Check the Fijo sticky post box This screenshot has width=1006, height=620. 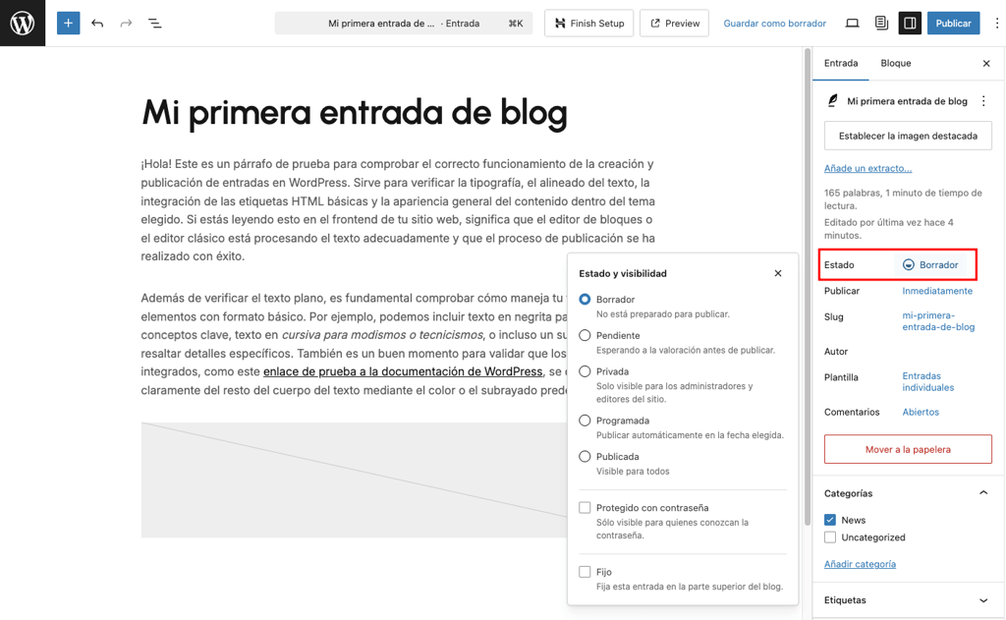point(585,572)
